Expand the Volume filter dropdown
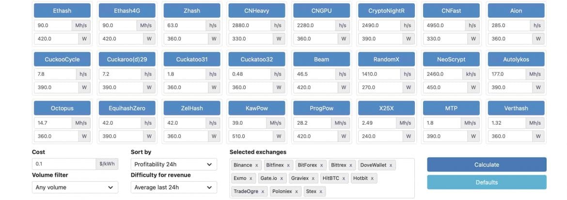 [75, 187]
